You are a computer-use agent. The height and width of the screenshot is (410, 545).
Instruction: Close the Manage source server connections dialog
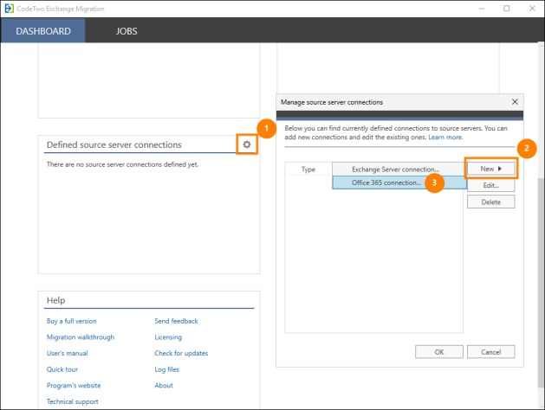tap(515, 101)
